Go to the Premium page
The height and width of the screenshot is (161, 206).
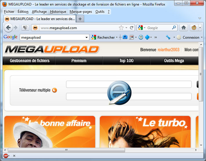click(79, 60)
